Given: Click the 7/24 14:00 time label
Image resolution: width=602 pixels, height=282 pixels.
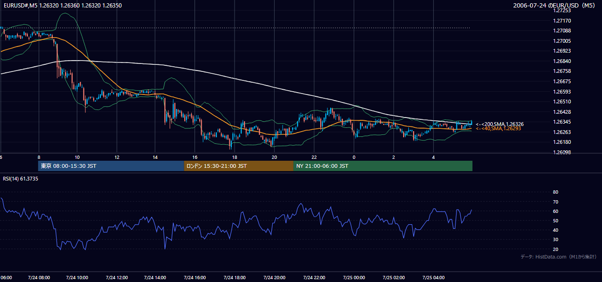Looking at the screenshot, I should [156, 278].
